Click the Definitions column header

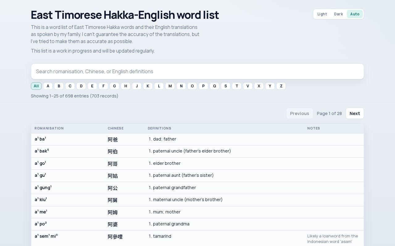[x=160, y=128]
